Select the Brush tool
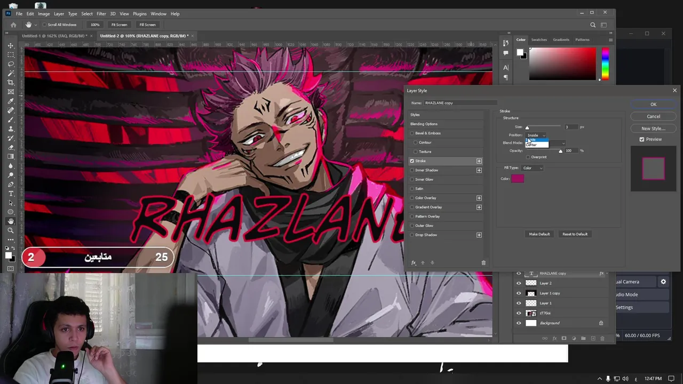The image size is (683, 384). click(11, 119)
